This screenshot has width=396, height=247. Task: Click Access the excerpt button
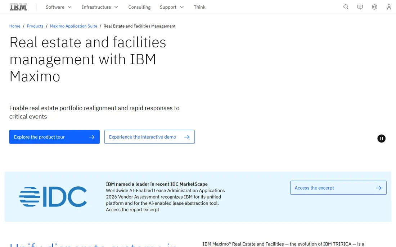(338, 188)
